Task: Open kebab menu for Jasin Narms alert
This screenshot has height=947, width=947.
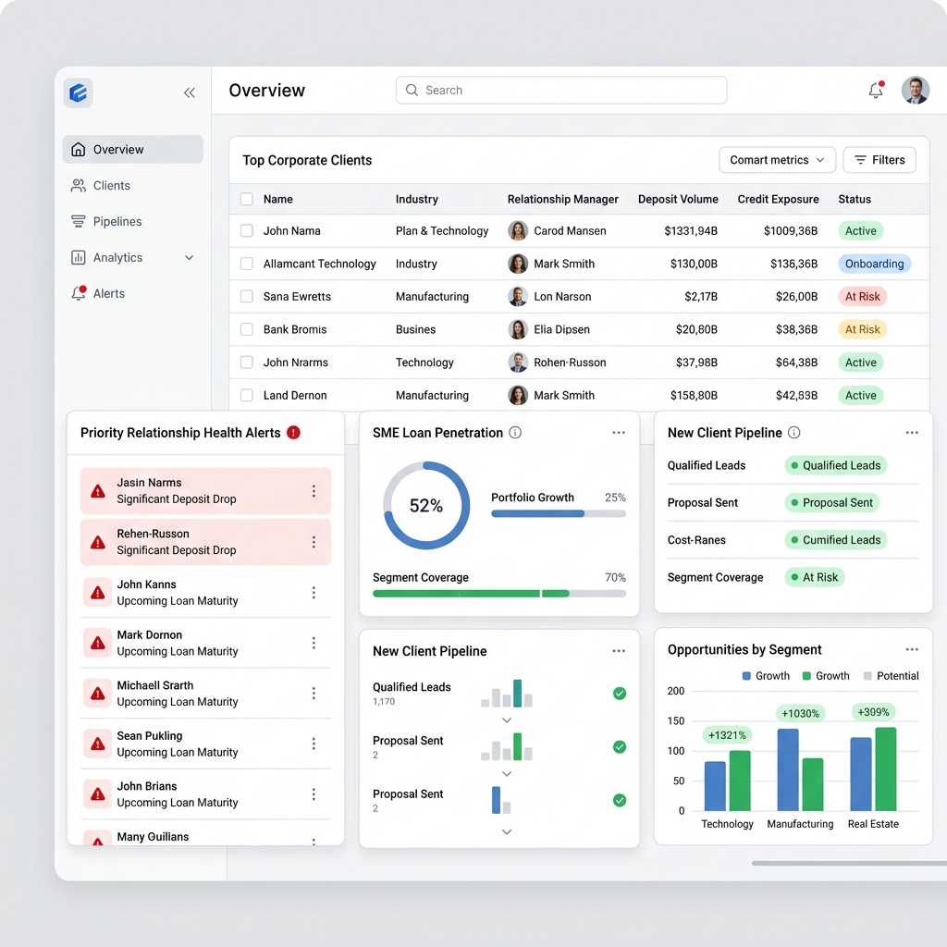Action: tap(314, 491)
